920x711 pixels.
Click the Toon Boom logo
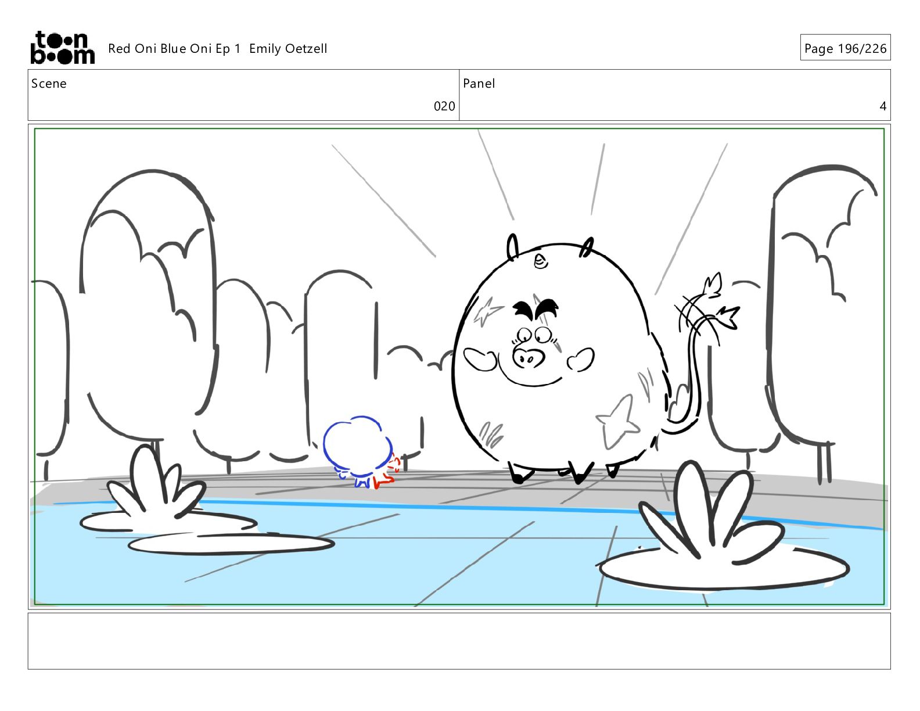tap(62, 48)
